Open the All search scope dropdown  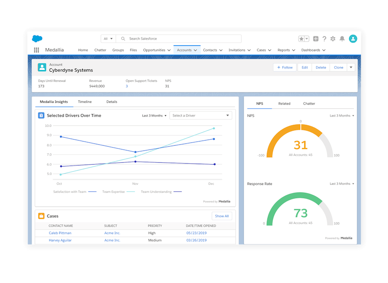point(108,39)
